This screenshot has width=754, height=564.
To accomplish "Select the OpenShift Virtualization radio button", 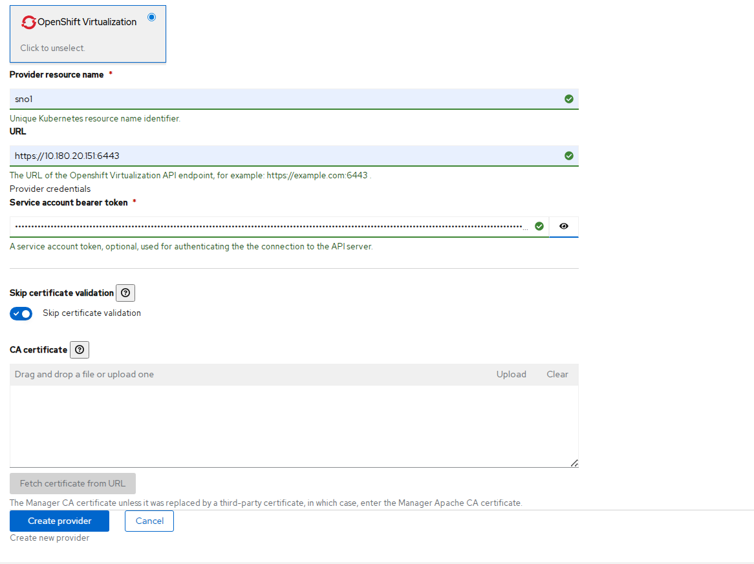I will tap(151, 17).
